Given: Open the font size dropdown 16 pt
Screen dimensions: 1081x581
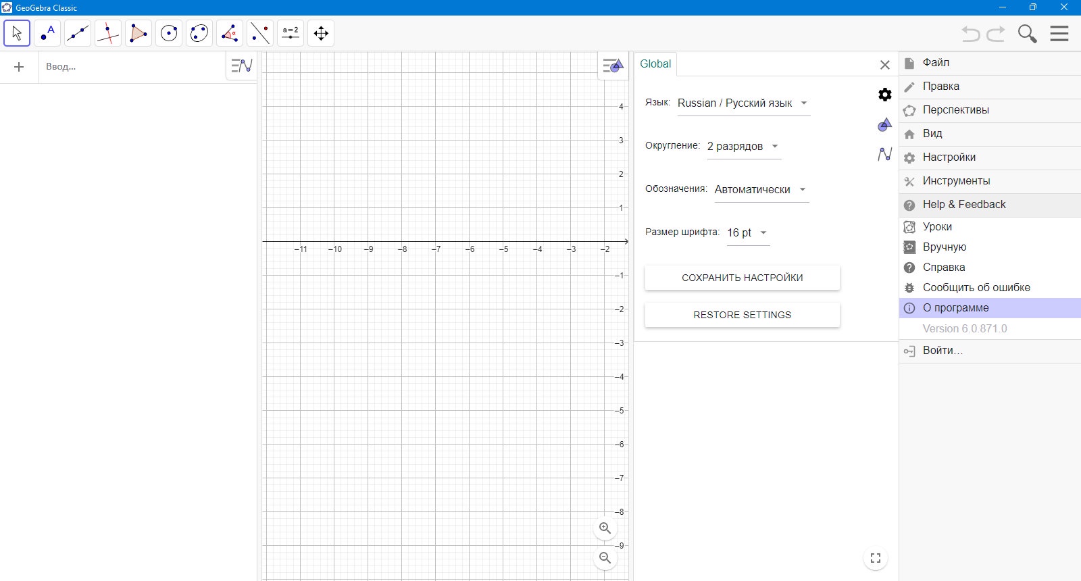Looking at the screenshot, I should [749, 233].
